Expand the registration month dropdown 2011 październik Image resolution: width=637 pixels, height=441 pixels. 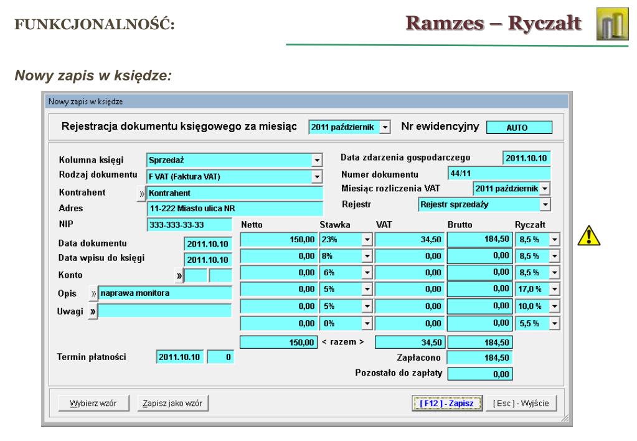point(385,127)
